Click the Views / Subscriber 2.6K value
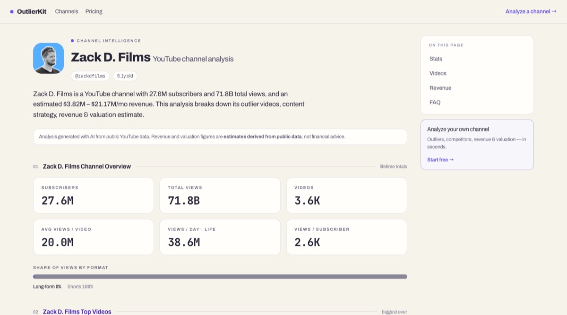This screenshot has height=315, width=567. (307, 242)
